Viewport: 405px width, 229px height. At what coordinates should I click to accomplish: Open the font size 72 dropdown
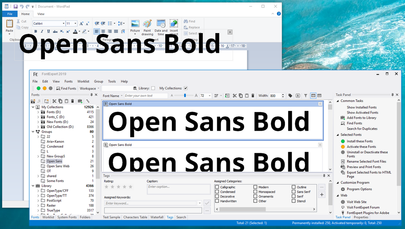point(209,95)
